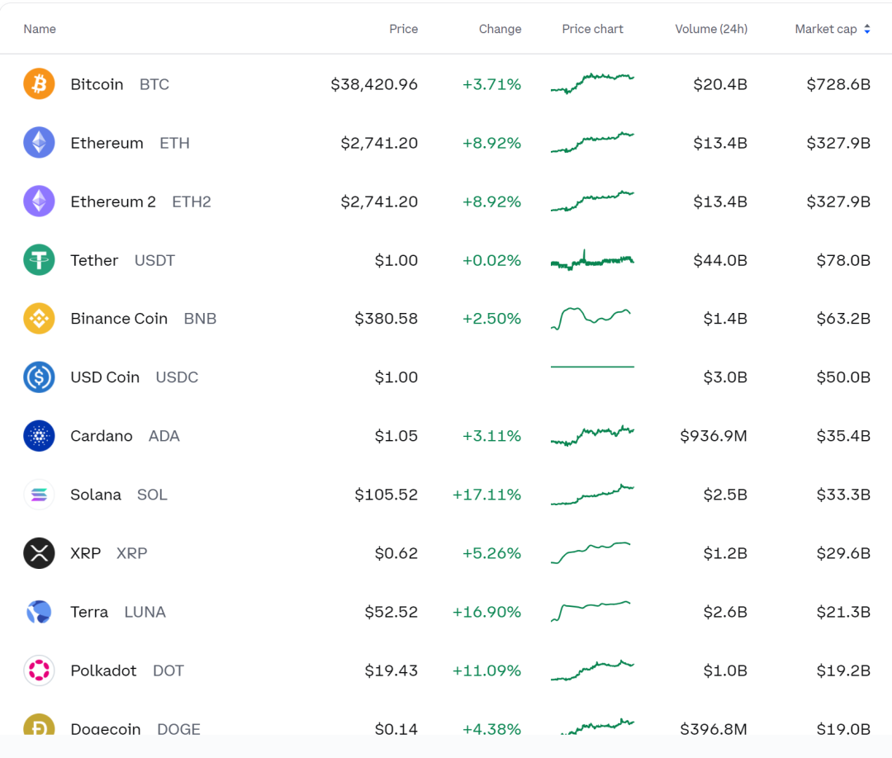The width and height of the screenshot is (892, 758).
Task: Click the black XRP logo icon
Action: (39, 552)
